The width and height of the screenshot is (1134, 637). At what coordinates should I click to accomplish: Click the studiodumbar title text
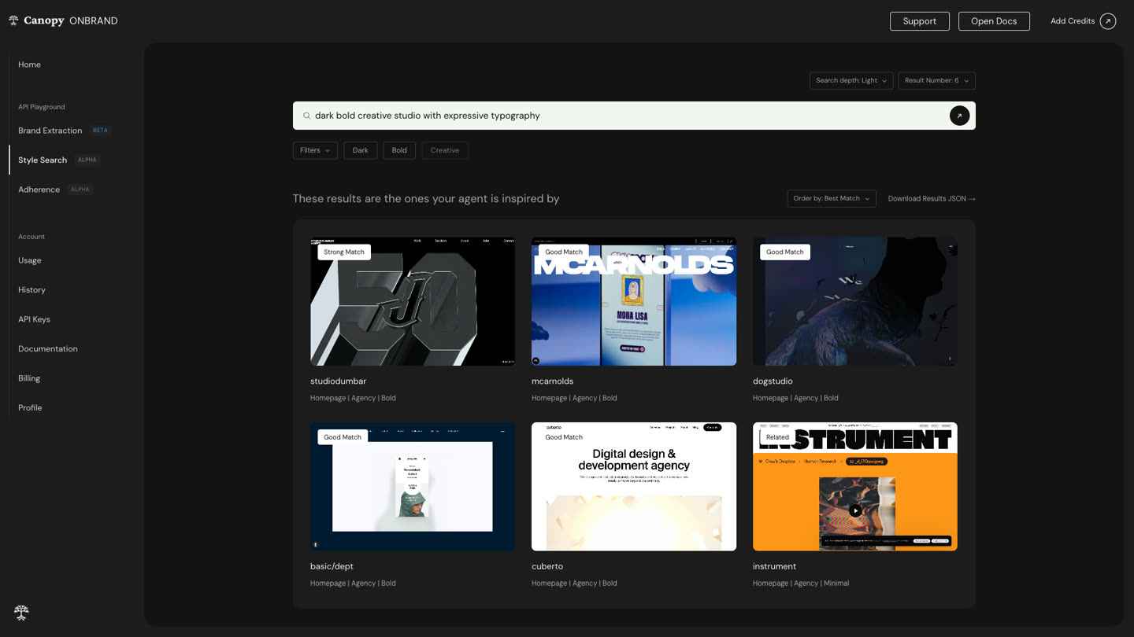(338, 381)
